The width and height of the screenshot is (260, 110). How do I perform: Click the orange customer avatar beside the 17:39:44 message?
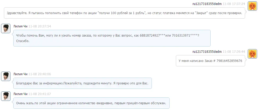(252, 54)
